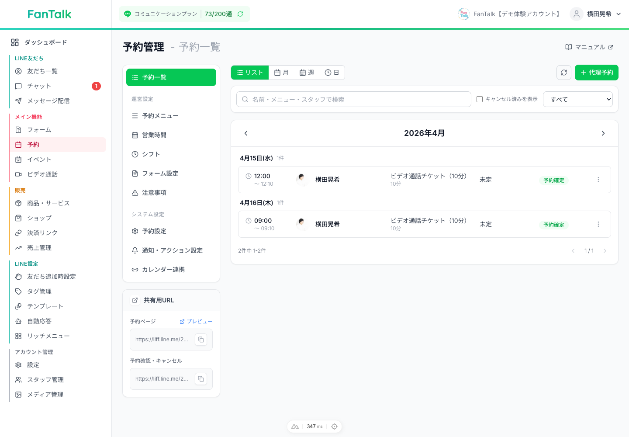Open リッチメニュー in sidebar
The width and height of the screenshot is (629, 437).
tap(58, 336)
